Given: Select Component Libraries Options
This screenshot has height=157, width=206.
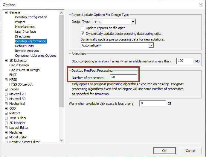Looking at the screenshot, I should coord(36,56).
